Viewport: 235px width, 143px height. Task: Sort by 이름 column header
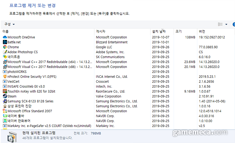pyautogui.click(x=6, y=31)
